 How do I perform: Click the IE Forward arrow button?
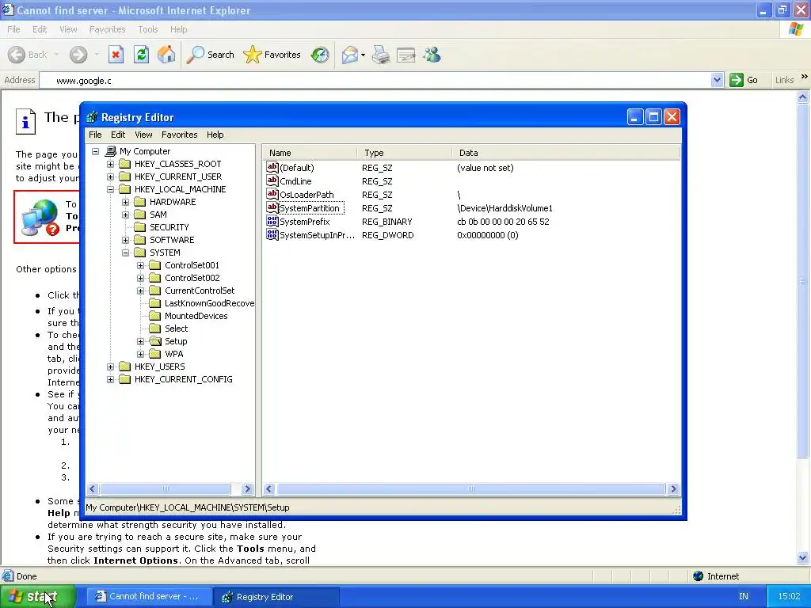click(x=78, y=55)
